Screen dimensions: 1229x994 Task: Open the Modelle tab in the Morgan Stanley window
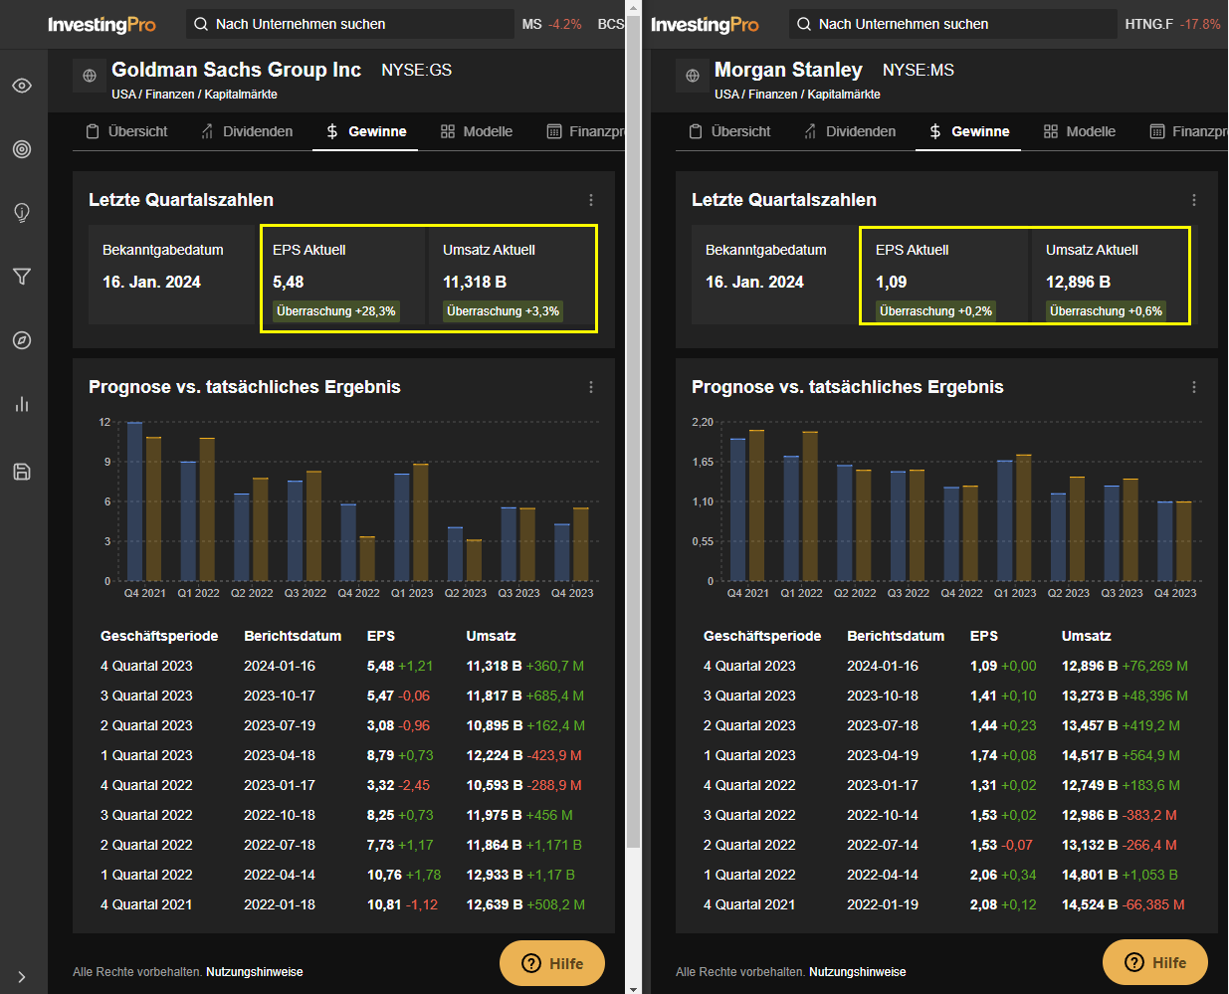click(1080, 131)
